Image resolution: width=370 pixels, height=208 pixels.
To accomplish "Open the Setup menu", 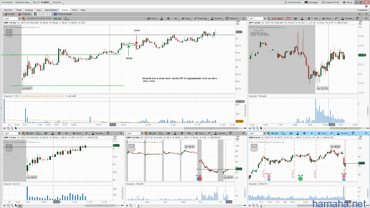I will coord(348,2).
